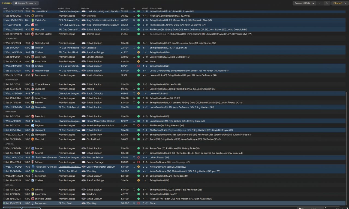Tick the selection circle for Paris Saint-Germain on 10/4/2024
The image size is (349, 209).
(x=4, y=158)
